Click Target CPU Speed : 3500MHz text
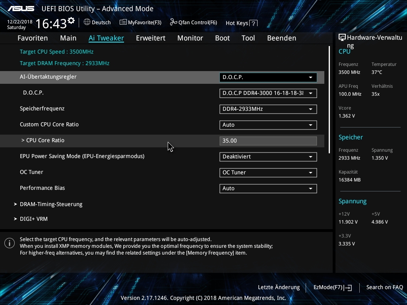The image size is (407, 305). click(x=56, y=52)
